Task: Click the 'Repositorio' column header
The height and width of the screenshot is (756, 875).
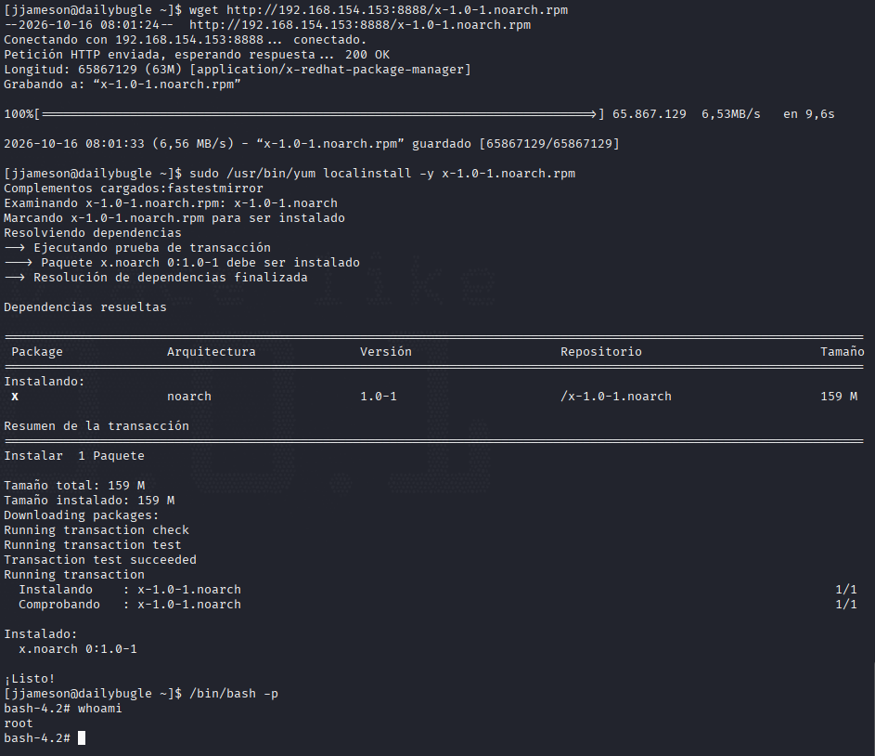Action: coord(601,352)
